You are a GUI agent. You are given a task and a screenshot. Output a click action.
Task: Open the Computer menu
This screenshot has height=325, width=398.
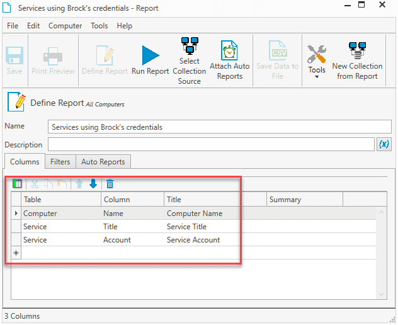coord(65,26)
